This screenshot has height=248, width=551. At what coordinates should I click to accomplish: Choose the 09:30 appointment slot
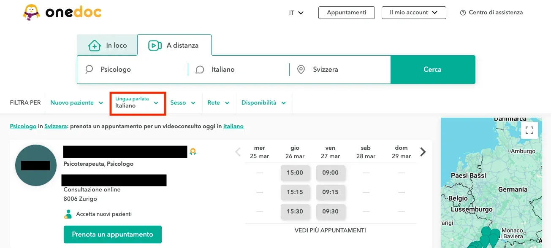331,211
